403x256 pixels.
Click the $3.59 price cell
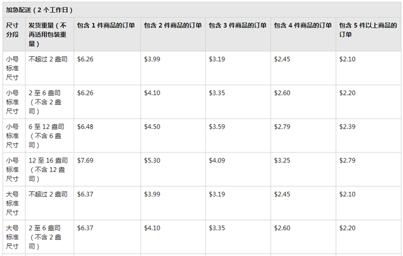(x=217, y=127)
